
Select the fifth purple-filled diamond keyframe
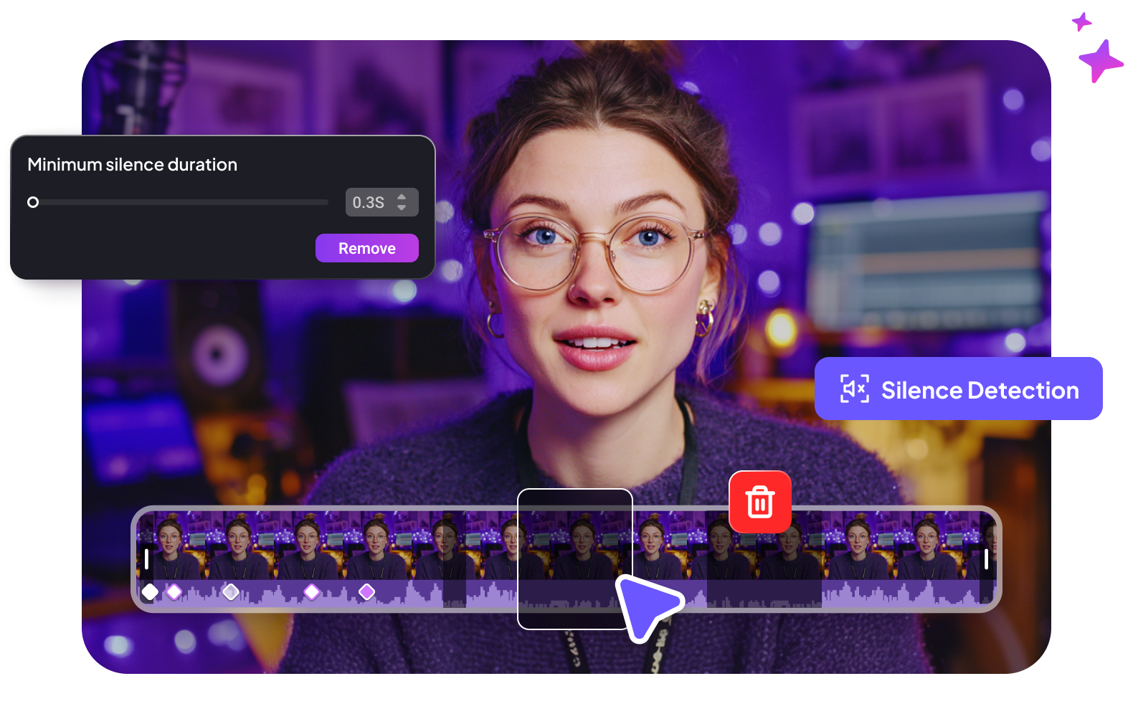click(366, 591)
